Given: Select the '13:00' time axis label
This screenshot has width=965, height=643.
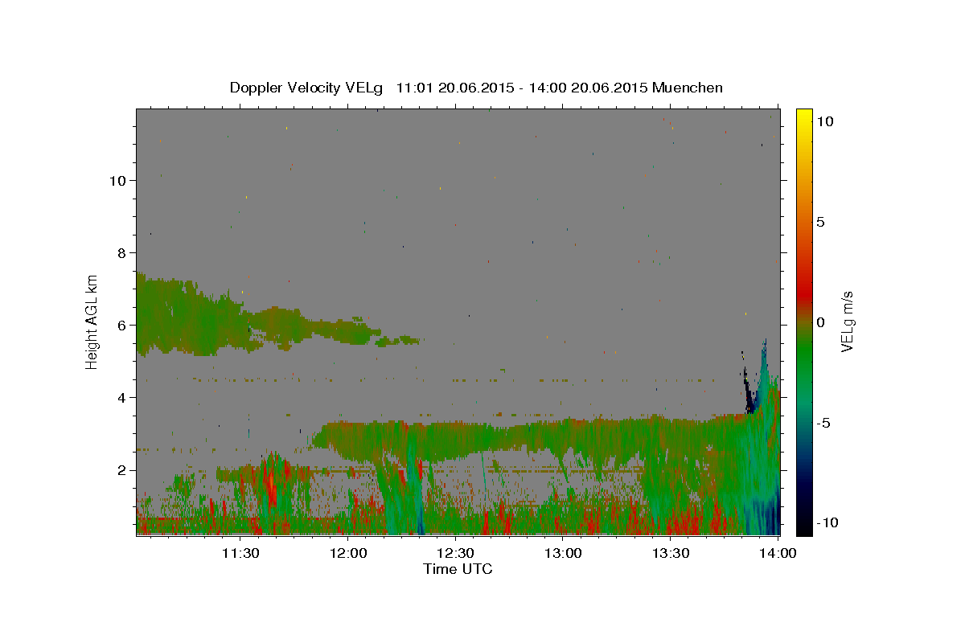Looking at the screenshot, I should click(x=564, y=553).
